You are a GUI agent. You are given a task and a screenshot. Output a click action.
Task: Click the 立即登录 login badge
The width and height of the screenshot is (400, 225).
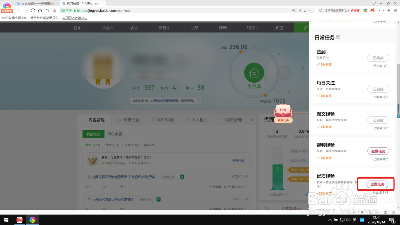pyautogui.click(x=7, y=11)
